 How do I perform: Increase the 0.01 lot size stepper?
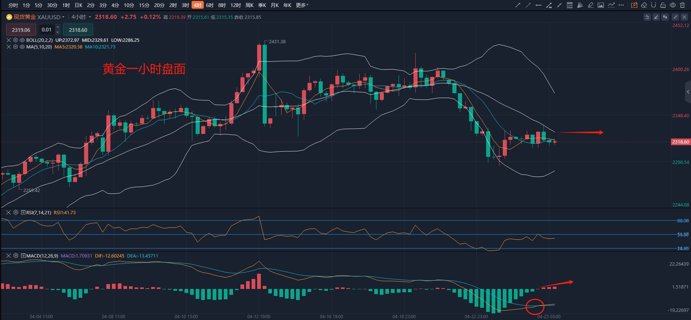(57, 28)
